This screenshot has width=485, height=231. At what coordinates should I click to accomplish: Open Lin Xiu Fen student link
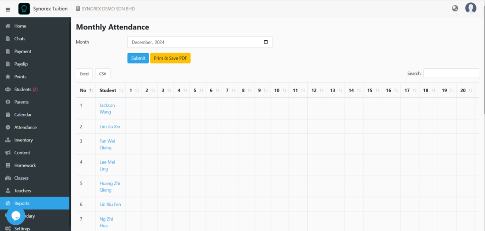click(x=110, y=204)
